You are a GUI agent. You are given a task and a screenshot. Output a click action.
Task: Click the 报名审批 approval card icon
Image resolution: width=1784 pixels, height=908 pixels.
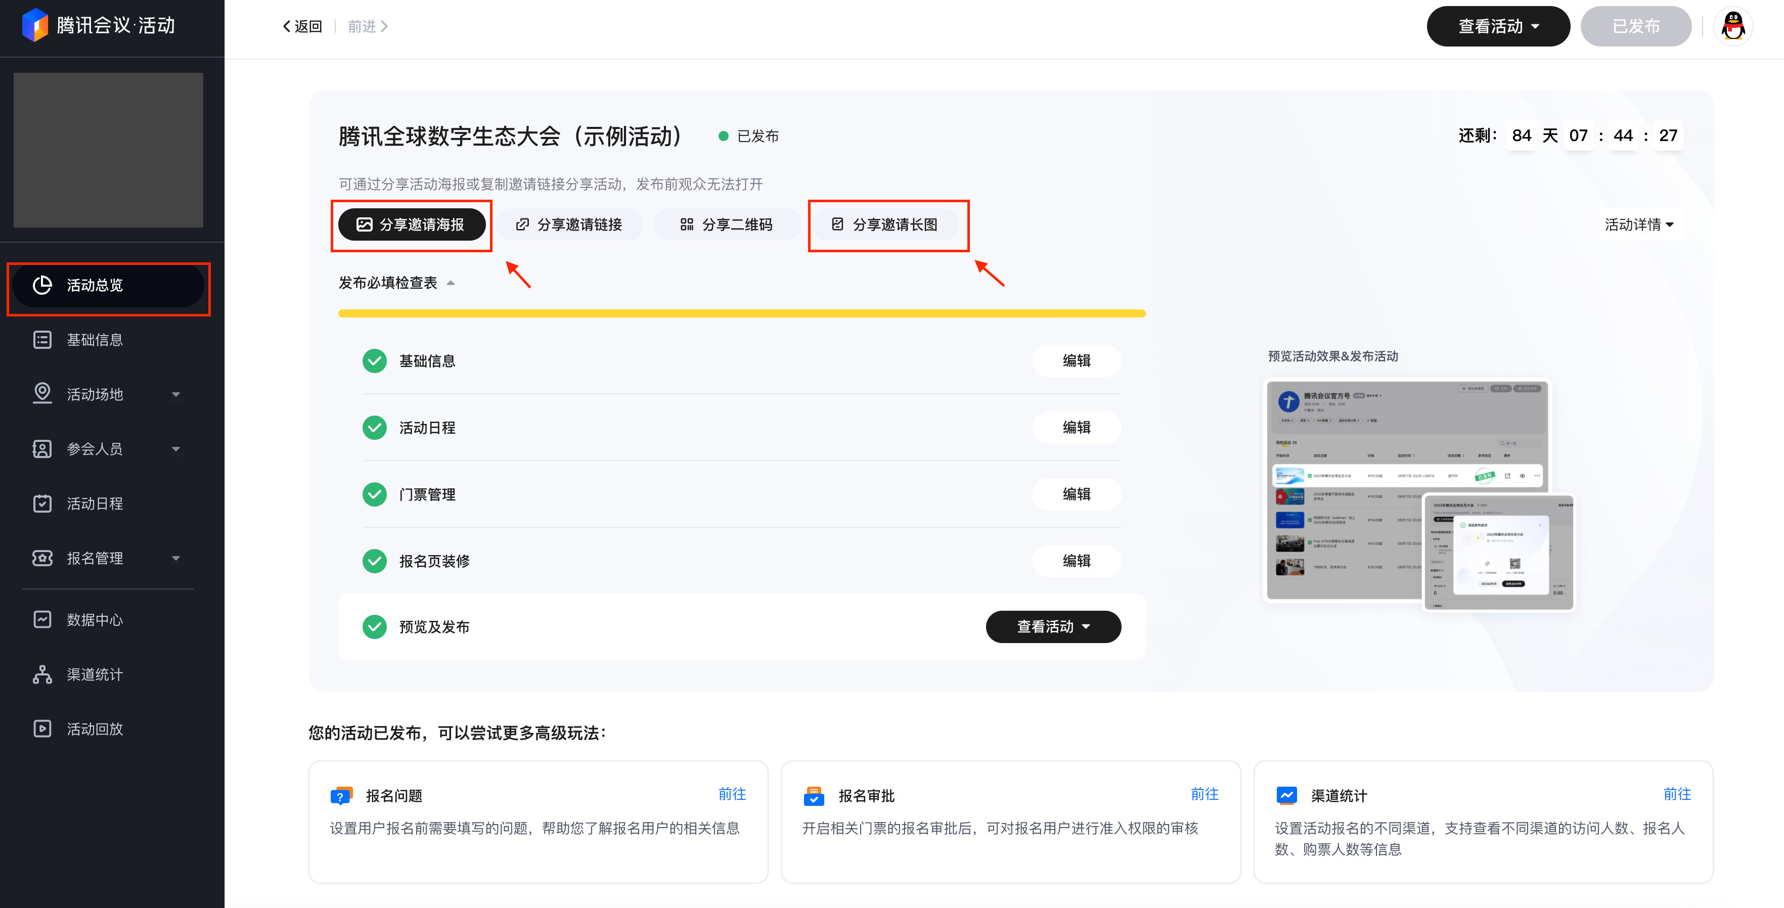[x=814, y=796]
